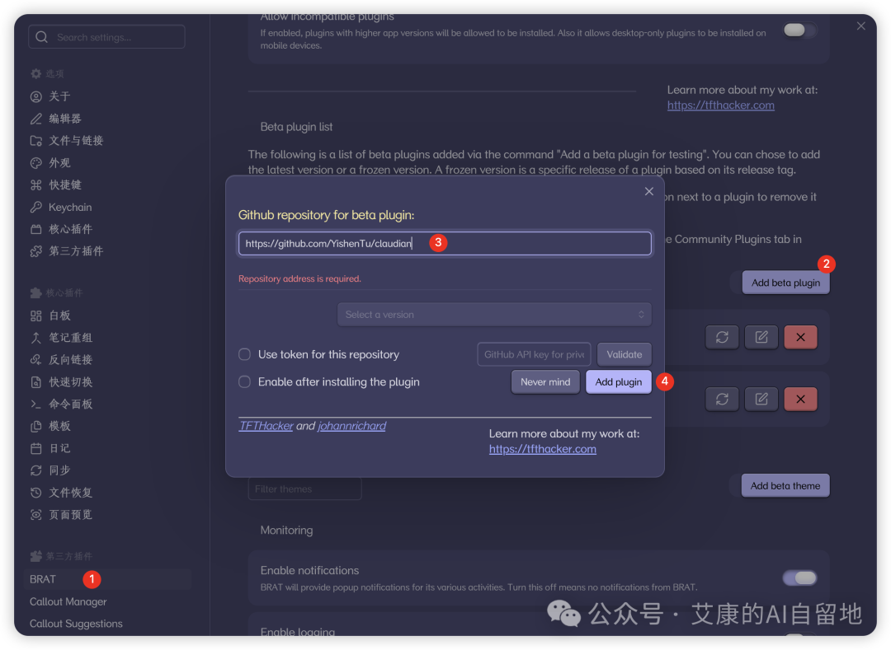
Task: Click the lower plugin's edit icon button
Action: [761, 400]
